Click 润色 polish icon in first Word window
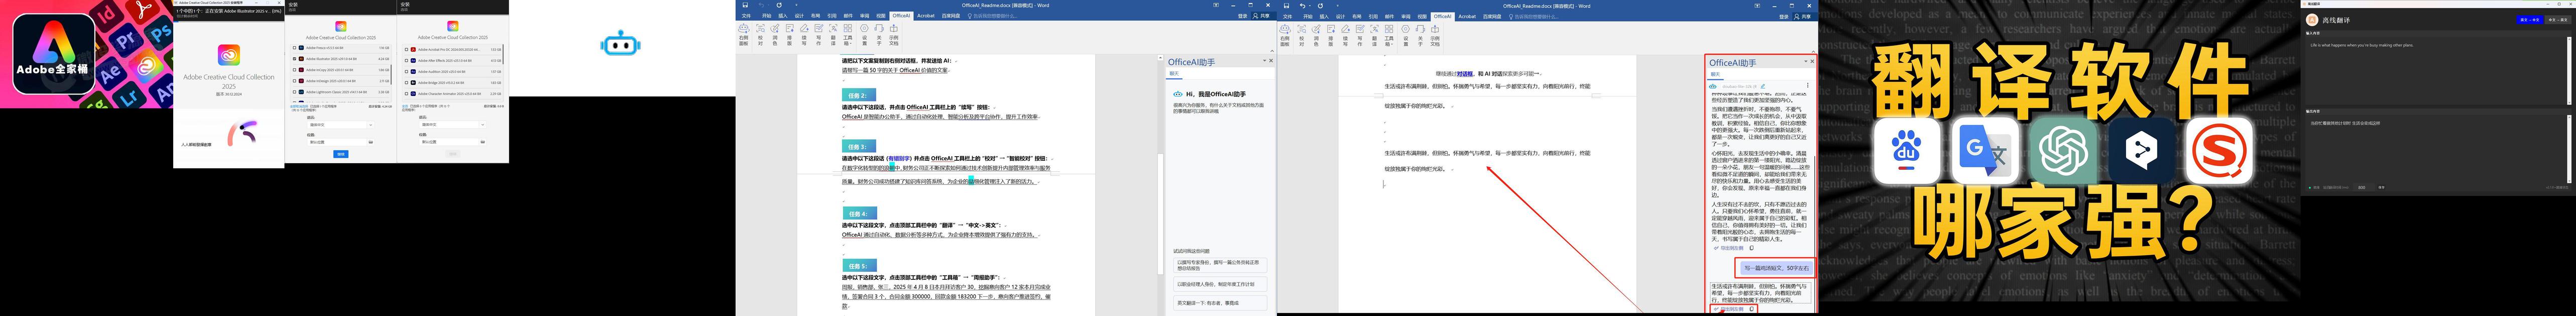2576x316 pixels. [x=775, y=34]
